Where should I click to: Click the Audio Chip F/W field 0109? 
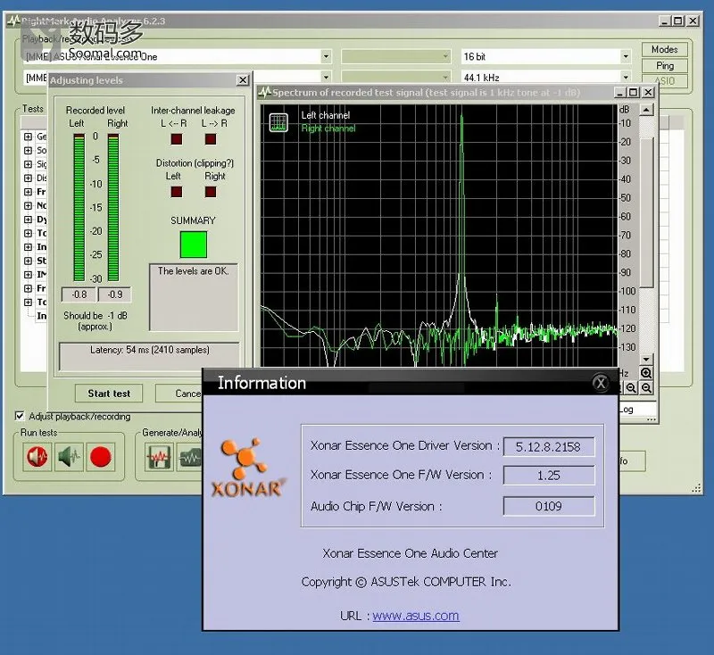point(549,506)
